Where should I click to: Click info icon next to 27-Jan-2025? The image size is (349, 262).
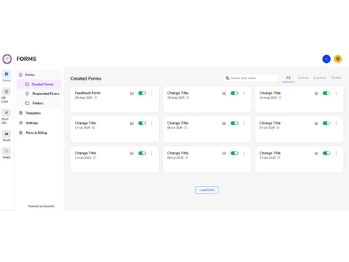pos(279,158)
